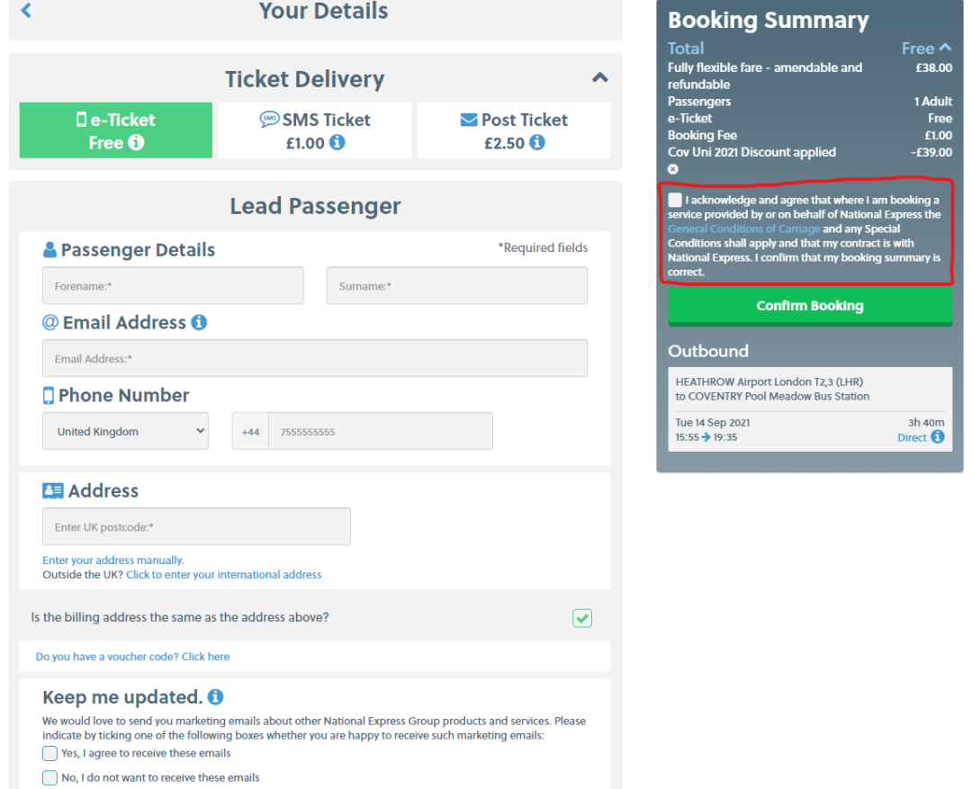The image size is (972, 789).
Task: Open info icon on e-Ticket option
Action: [136, 142]
